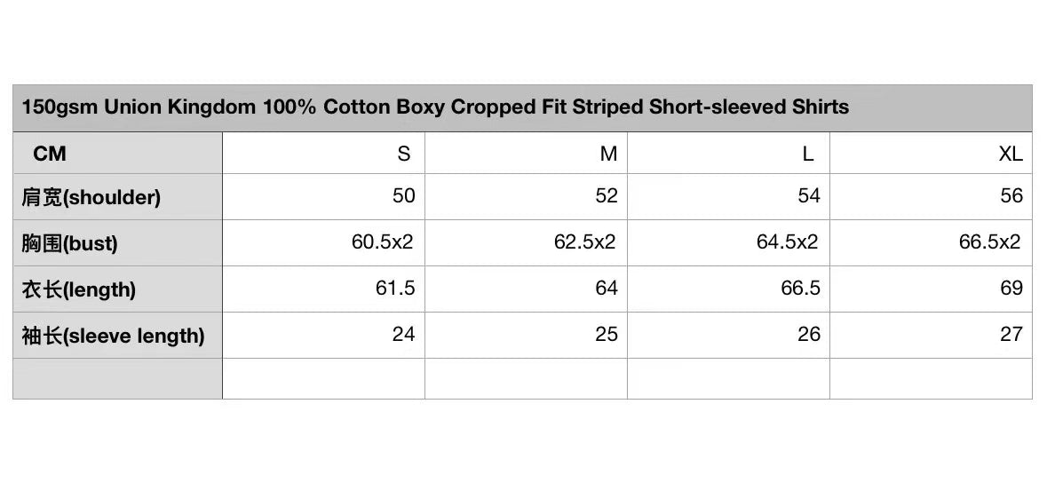Click the bust row label
The height and width of the screenshot is (483, 1047).
117,242
